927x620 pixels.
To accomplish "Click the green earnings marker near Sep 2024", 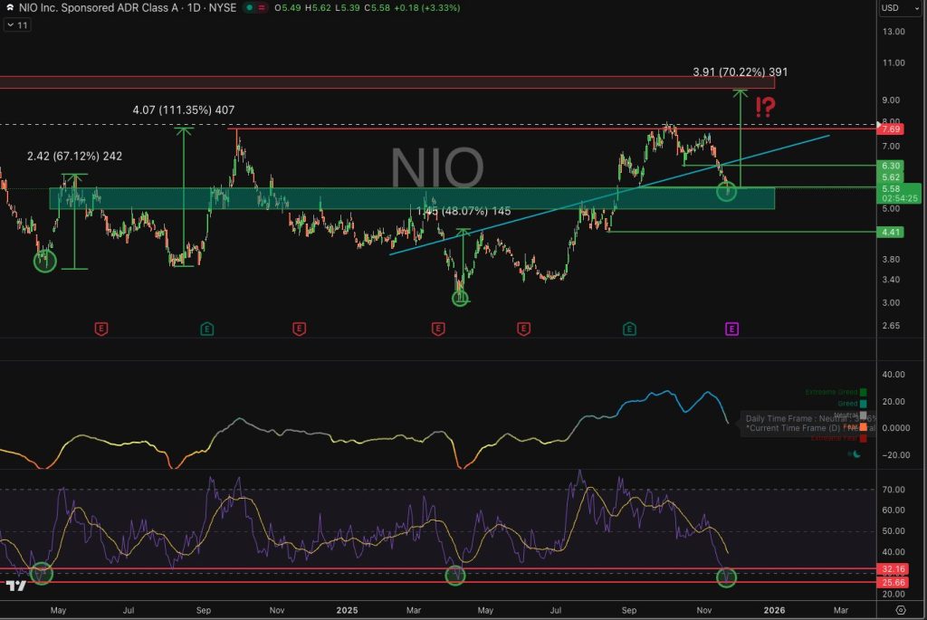I will coord(207,329).
